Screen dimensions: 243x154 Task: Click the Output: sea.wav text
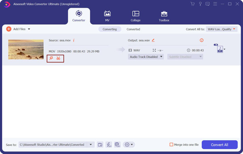[x=139, y=40]
